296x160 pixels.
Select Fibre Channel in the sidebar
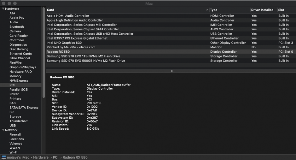coord(20,58)
